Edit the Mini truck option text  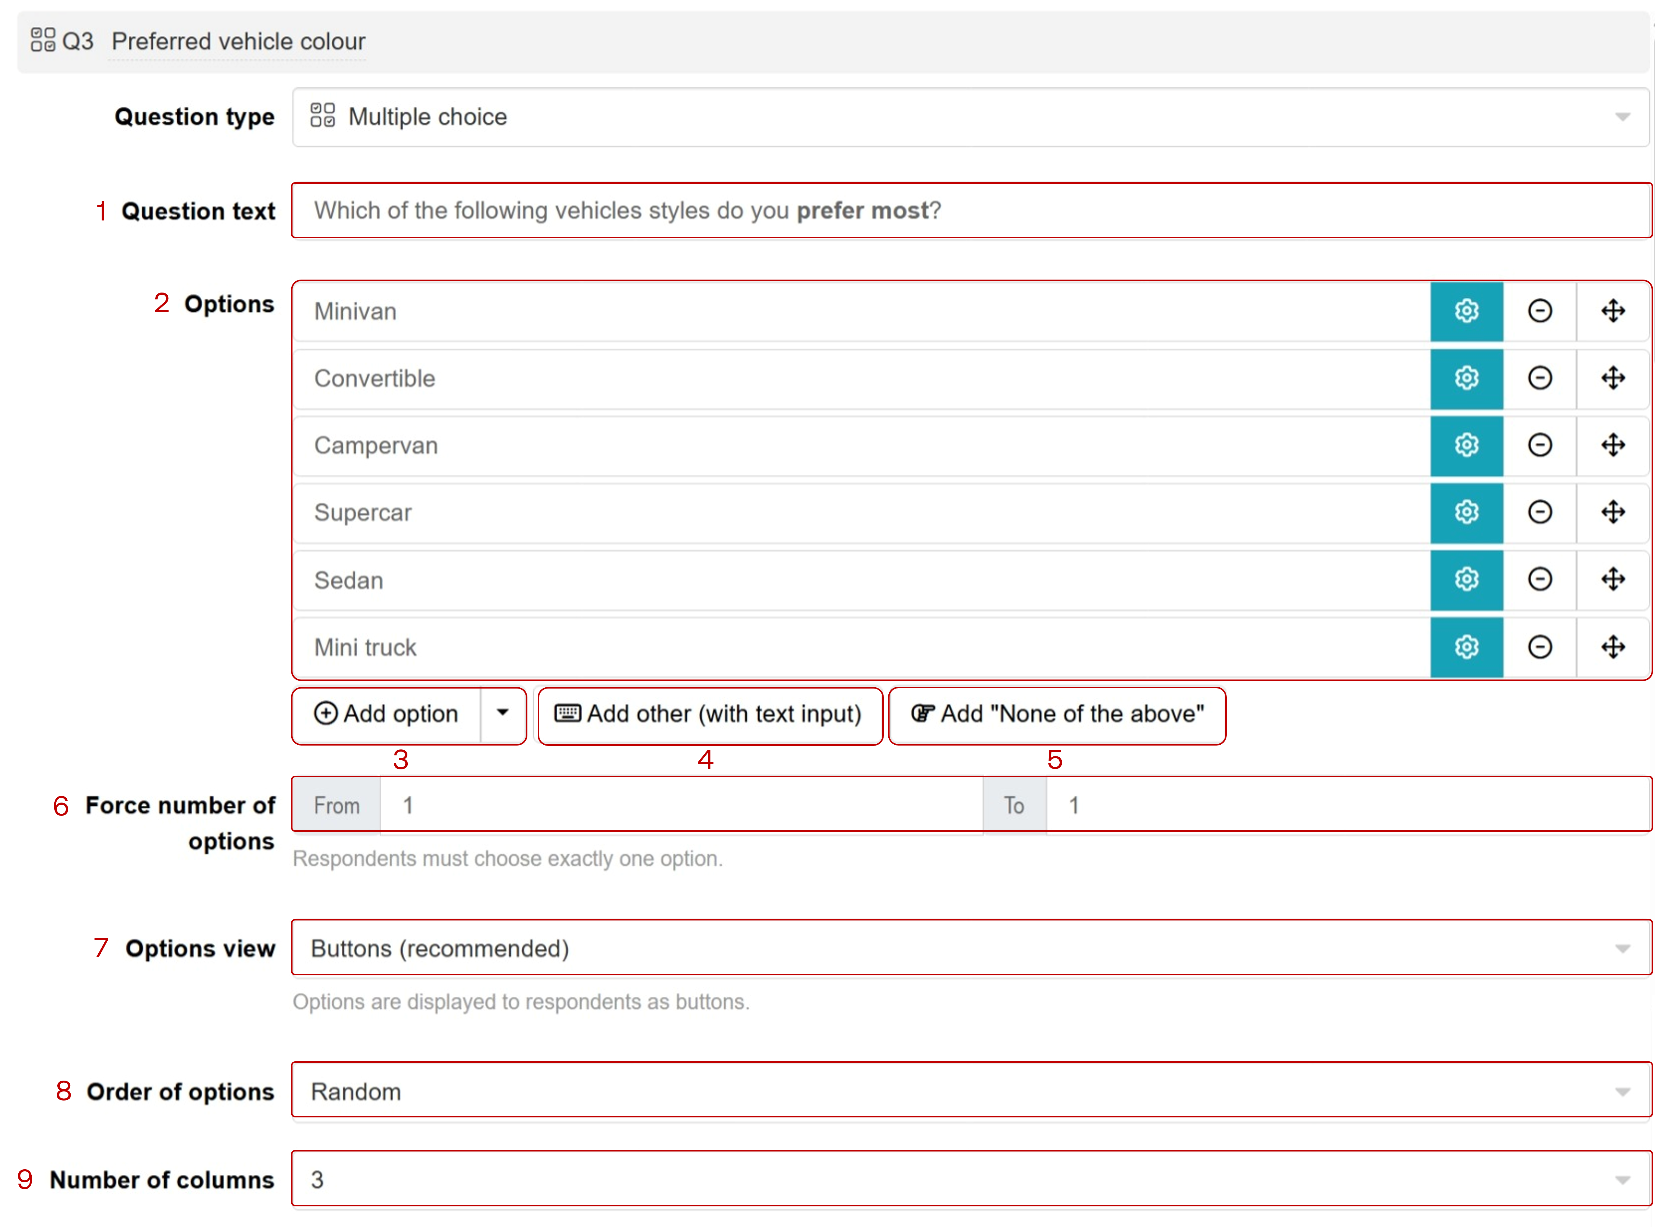pos(861,647)
